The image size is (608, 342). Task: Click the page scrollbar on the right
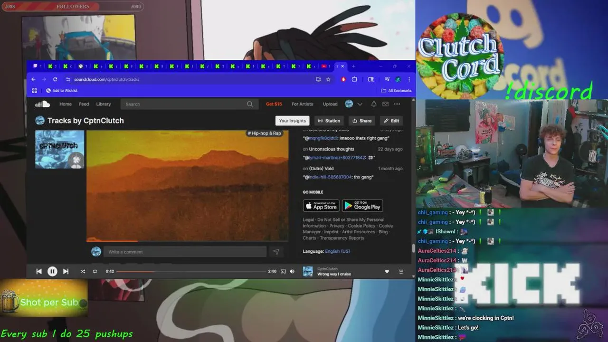click(x=413, y=249)
